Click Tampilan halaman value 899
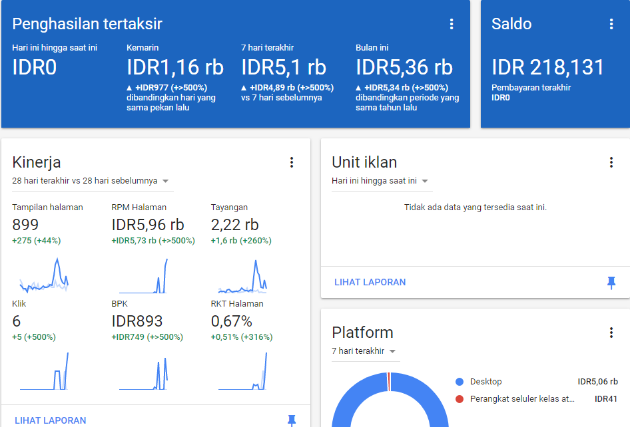The width and height of the screenshot is (630, 427). coord(25,225)
